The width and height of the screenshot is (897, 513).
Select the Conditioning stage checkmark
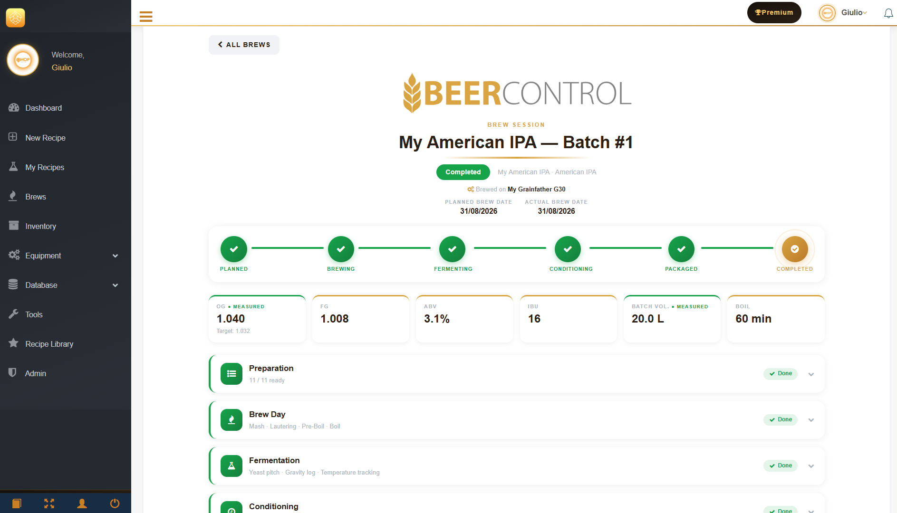click(x=568, y=249)
